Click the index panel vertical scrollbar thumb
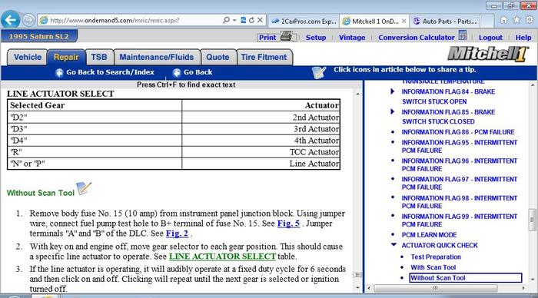 pyautogui.click(x=532, y=220)
